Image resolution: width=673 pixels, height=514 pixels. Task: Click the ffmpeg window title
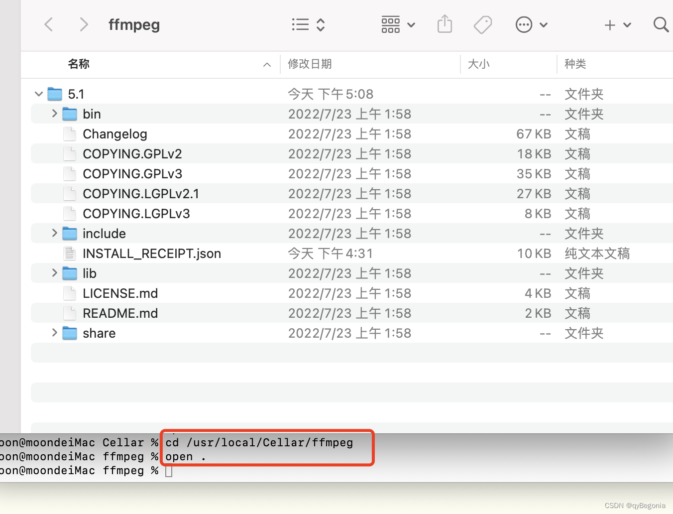[x=134, y=24]
